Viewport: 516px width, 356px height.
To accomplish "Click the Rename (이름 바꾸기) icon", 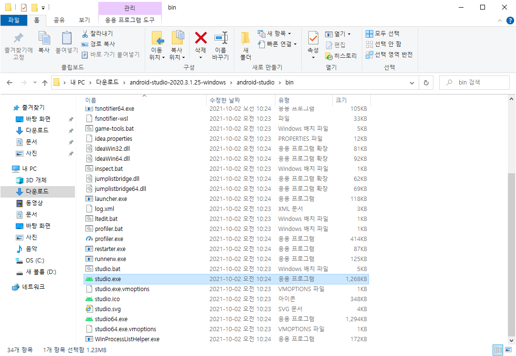I will coord(221,38).
